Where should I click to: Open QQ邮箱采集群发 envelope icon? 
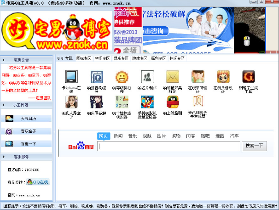pyautogui.click(x=172, y=77)
